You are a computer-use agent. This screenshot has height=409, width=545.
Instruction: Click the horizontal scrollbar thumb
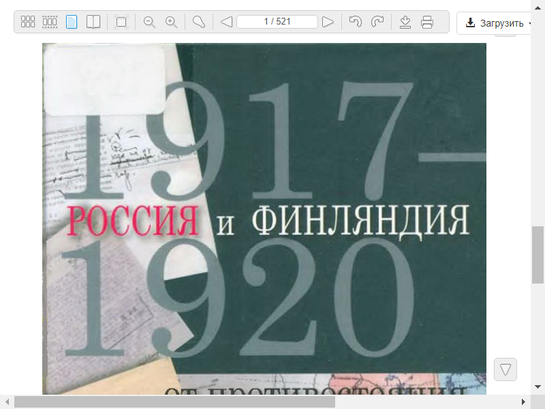point(174,402)
